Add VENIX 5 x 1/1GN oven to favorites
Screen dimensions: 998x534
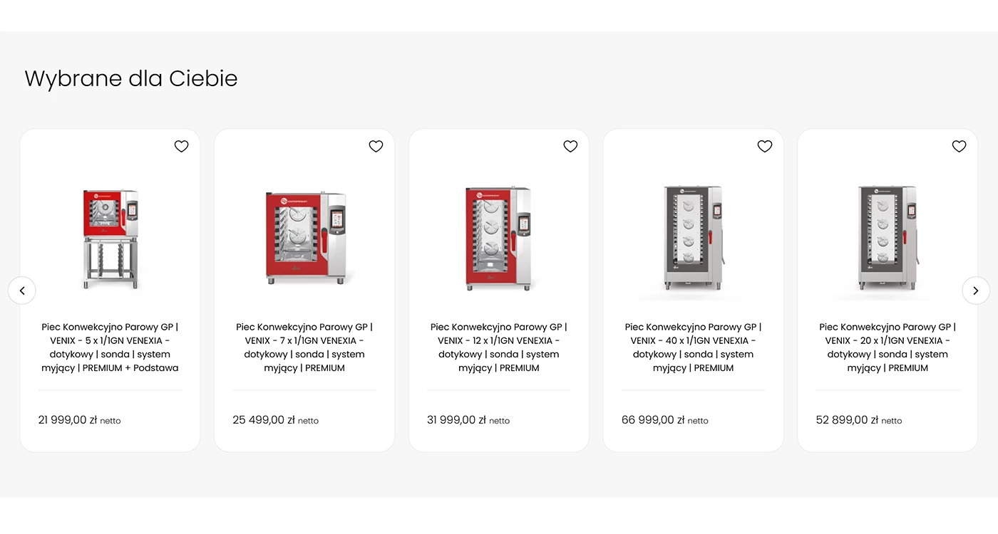coord(182,146)
